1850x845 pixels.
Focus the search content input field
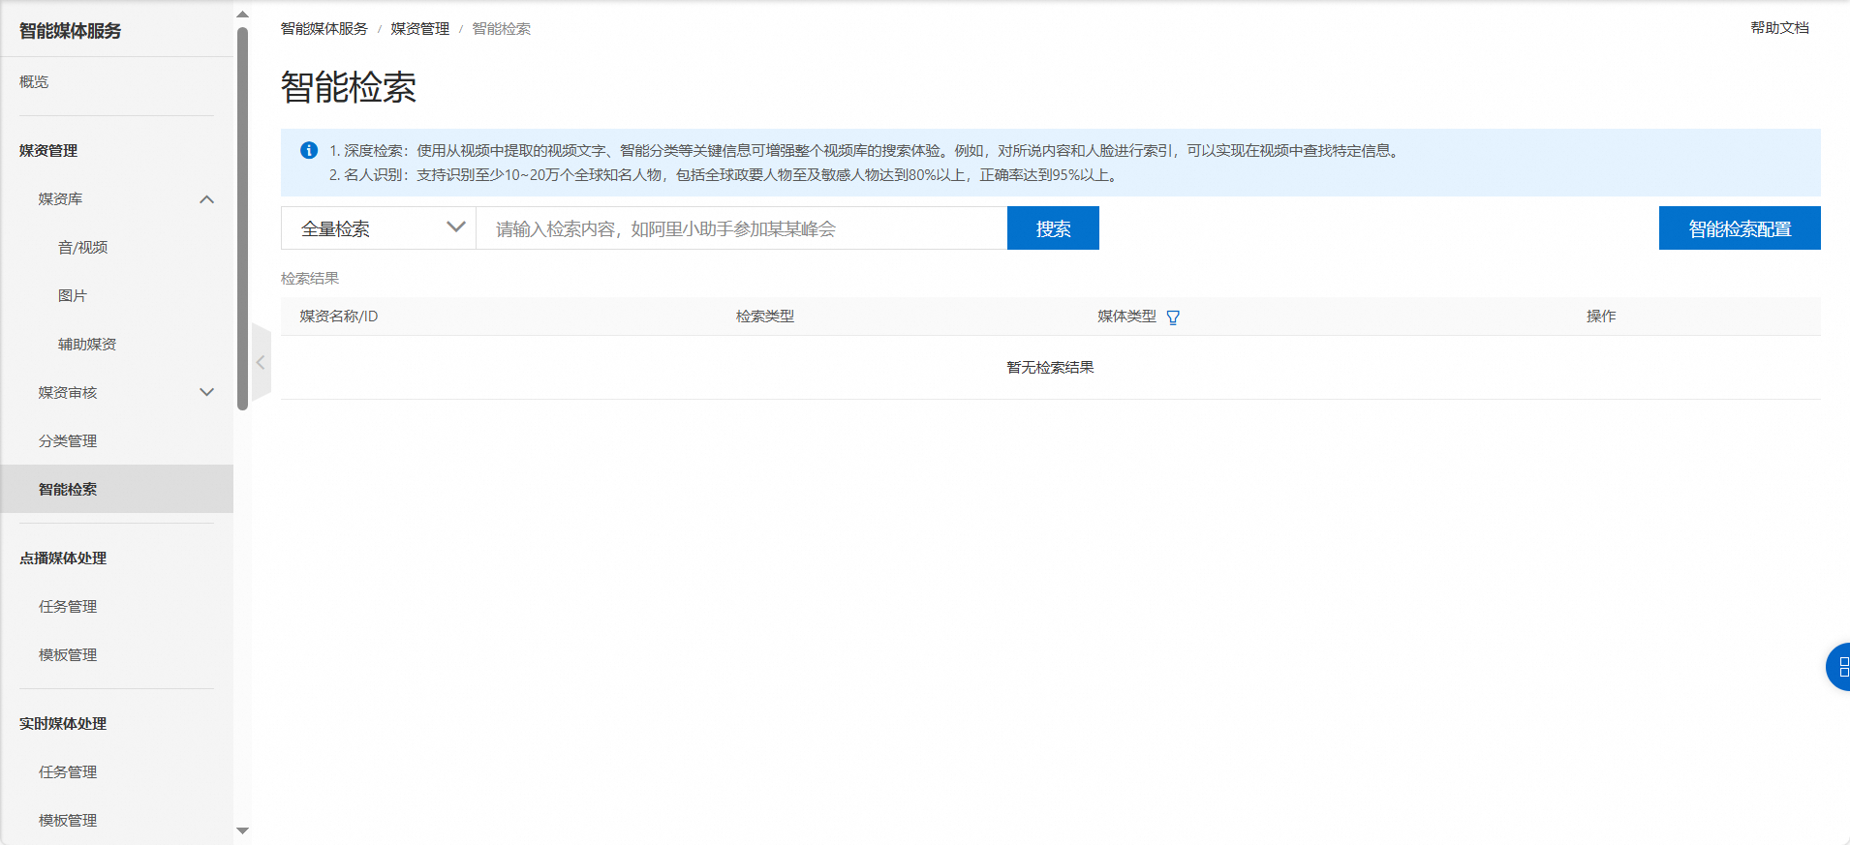tap(742, 228)
